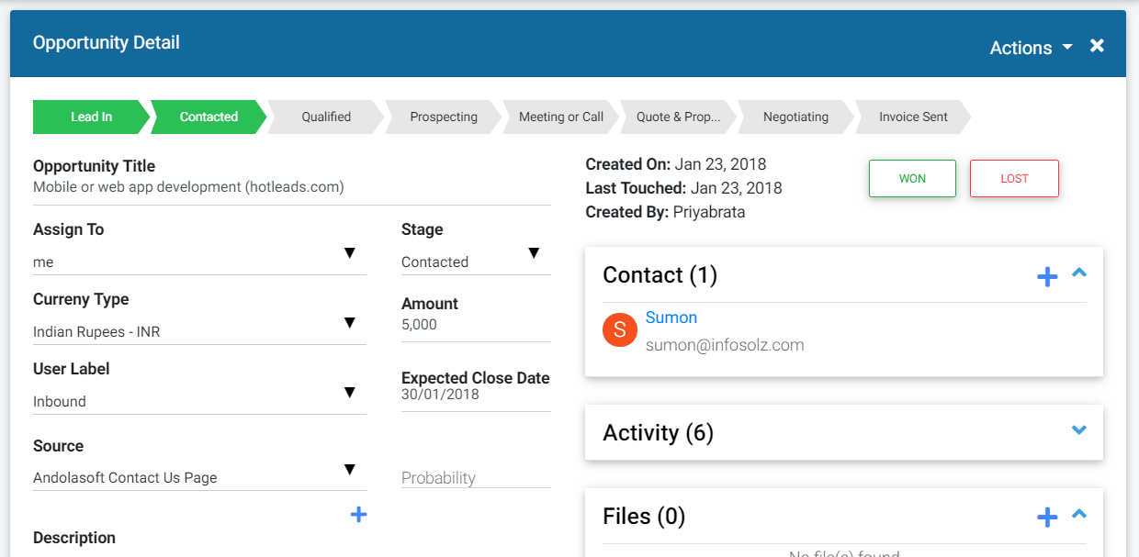Mark the opportunity as WON

click(x=912, y=178)
